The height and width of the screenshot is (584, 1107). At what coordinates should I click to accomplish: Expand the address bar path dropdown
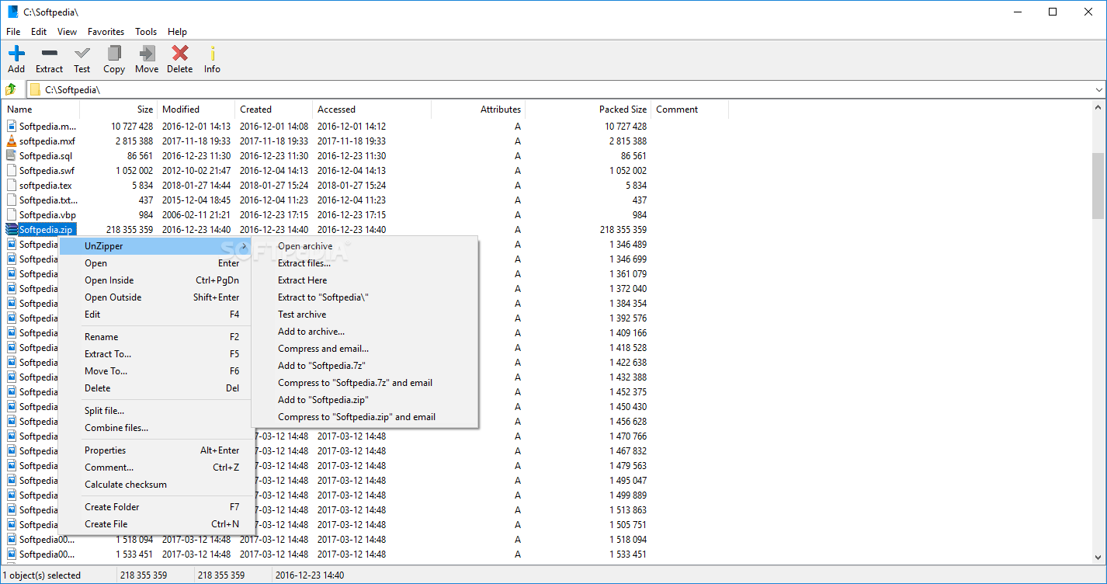(1098, 89)
